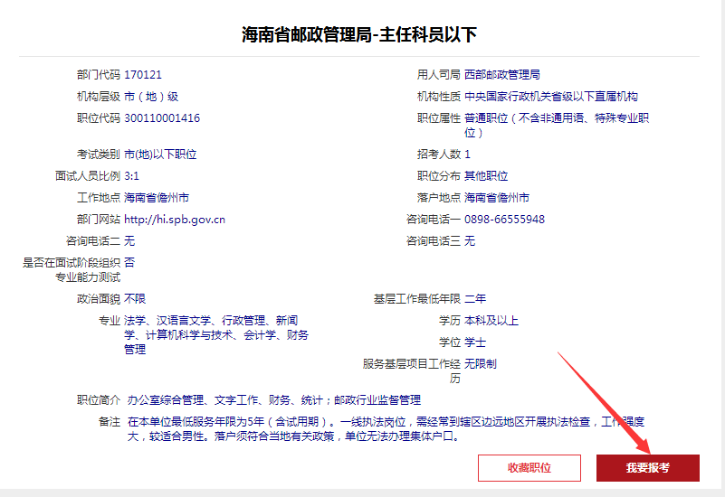Select the 职位简介 label

click(99, 399)
